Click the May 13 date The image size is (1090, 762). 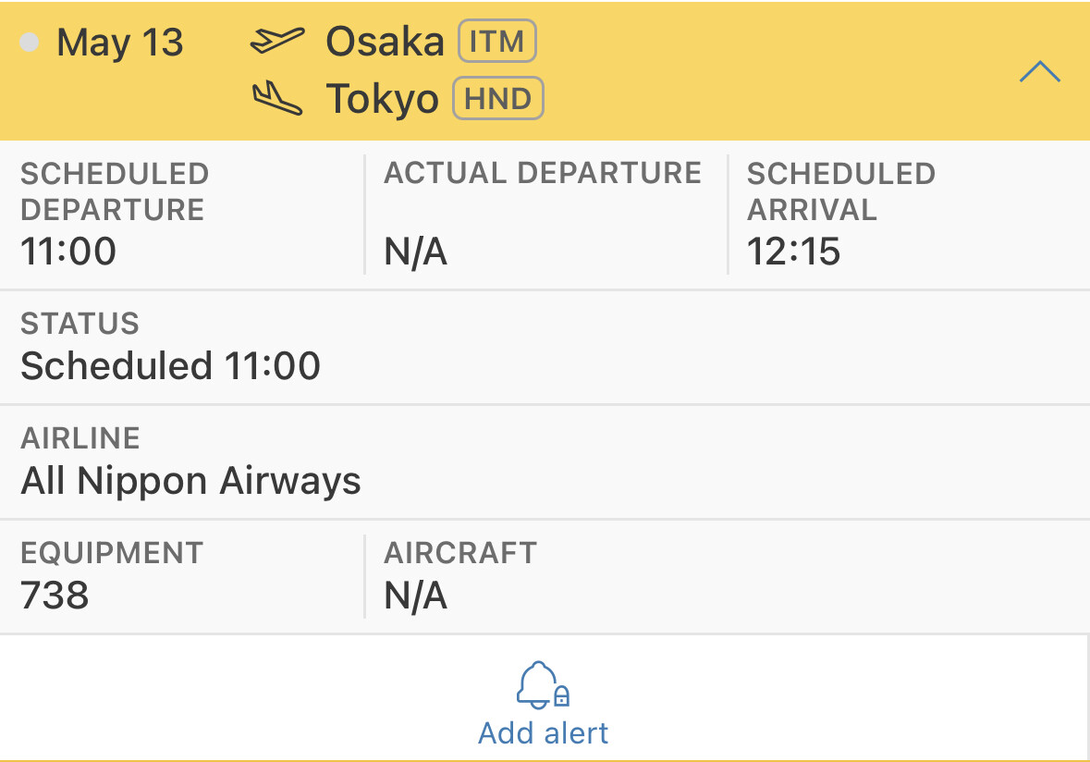[120, 43]
